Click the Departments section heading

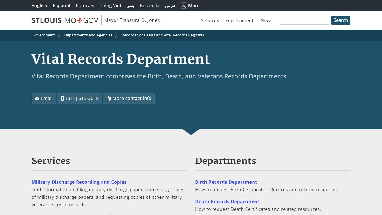click(226, 161)
